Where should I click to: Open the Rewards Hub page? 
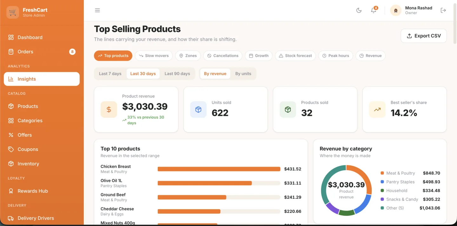tap(42, 191)
